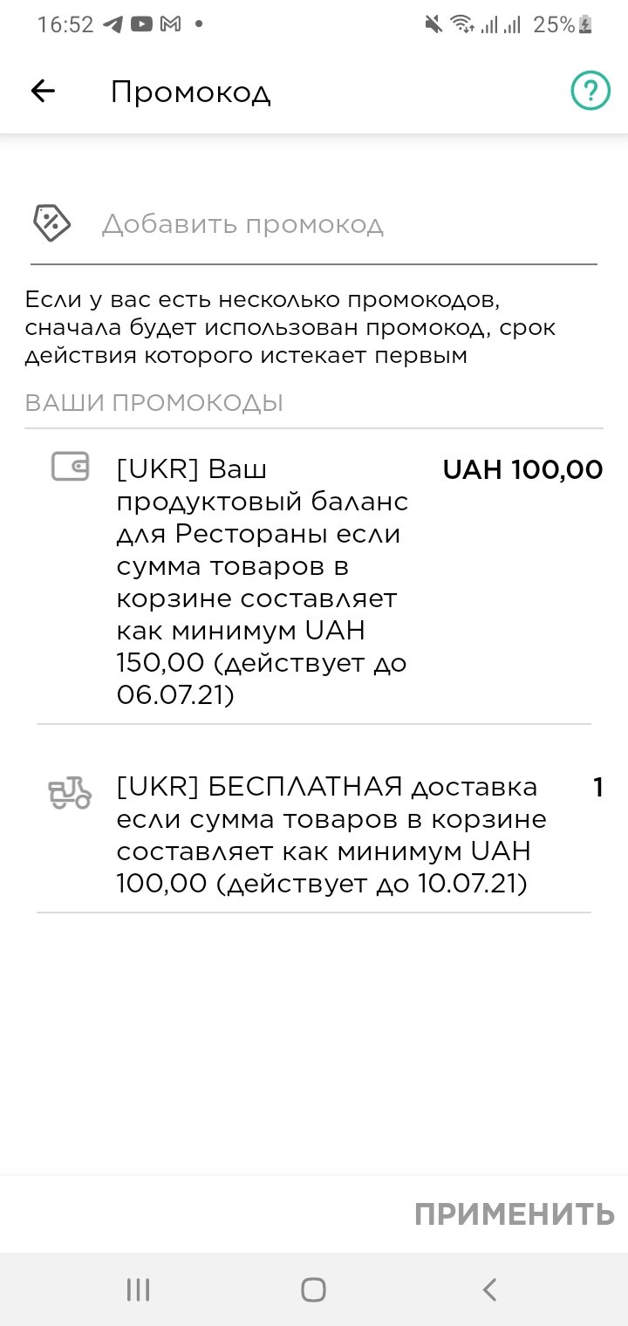Open Android recent apps button
The height and width of the screenshot is (1326, 628).
click(x=138, y=1289)
